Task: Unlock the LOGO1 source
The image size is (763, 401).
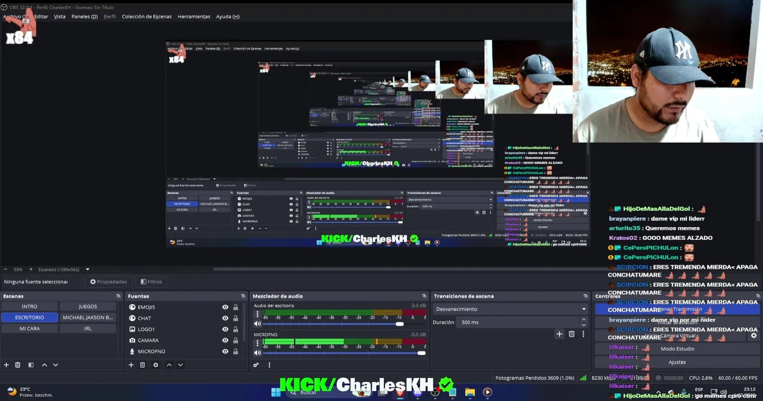Action: coord(235,329)
